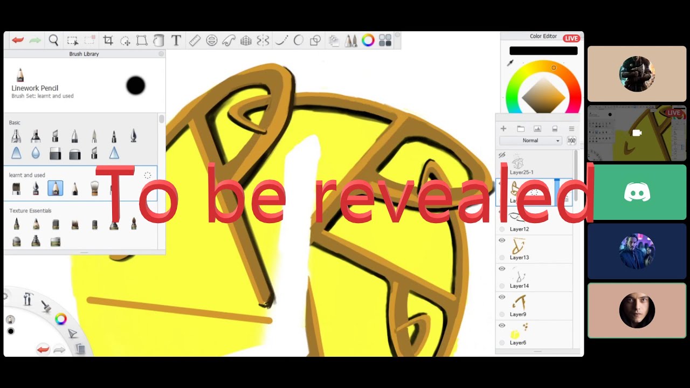Toggle the lock circle on Layer6
The width and height of the screenshot is (690, 388).
(502, 343)
